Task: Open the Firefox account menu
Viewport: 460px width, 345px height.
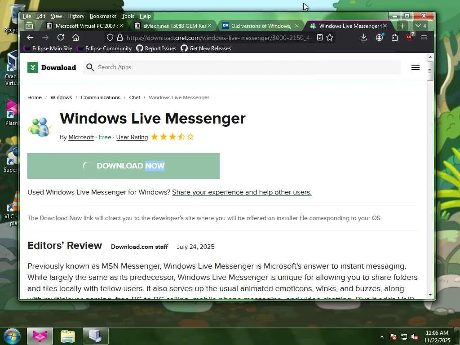Action: [x=379, y=37]
